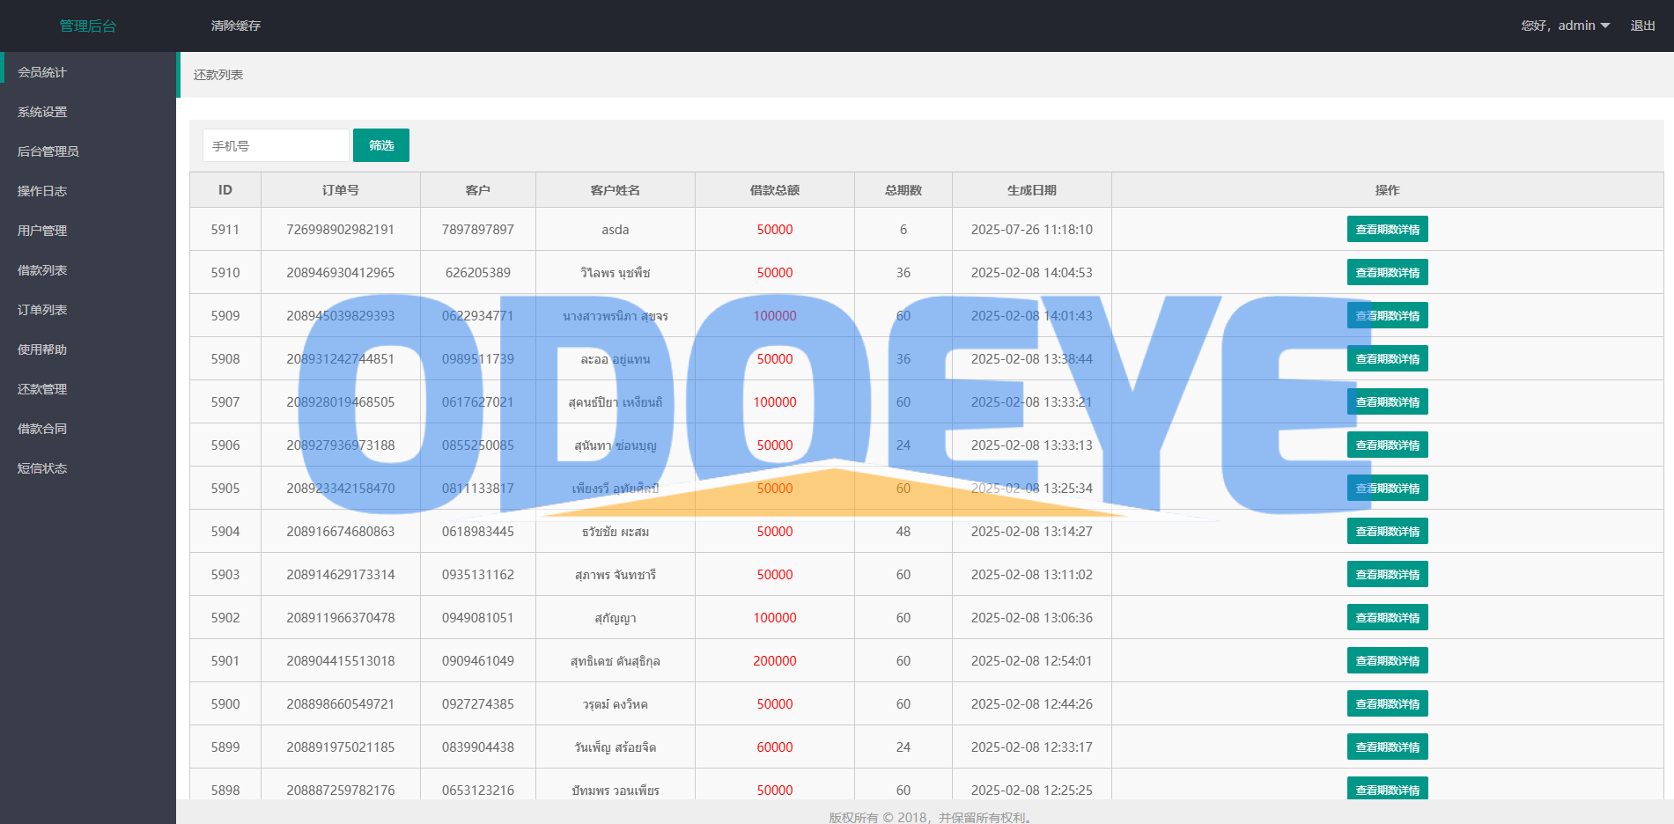Select 还款管理 in sidebar

[x=42, y=389]
